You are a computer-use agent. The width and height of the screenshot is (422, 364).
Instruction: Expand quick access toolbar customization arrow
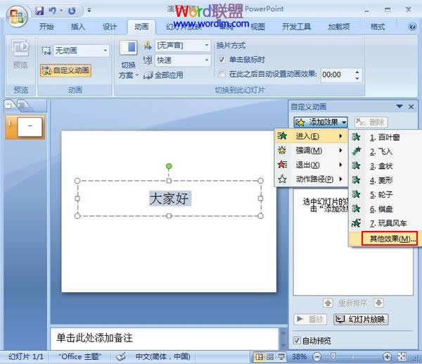(x=89, y=11)
